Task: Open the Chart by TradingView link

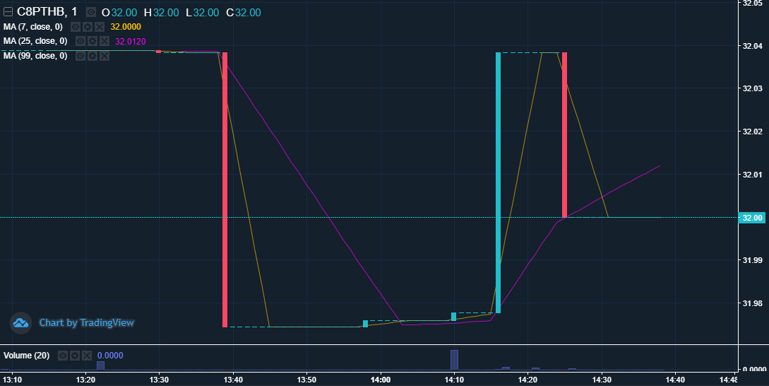Action: coord(86,323)
